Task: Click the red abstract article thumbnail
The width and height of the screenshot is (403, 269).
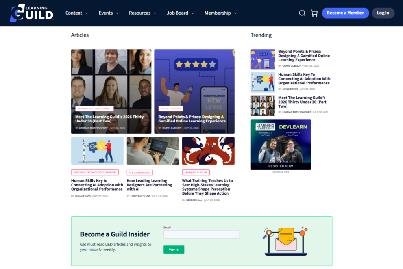Action: point(208,151)
